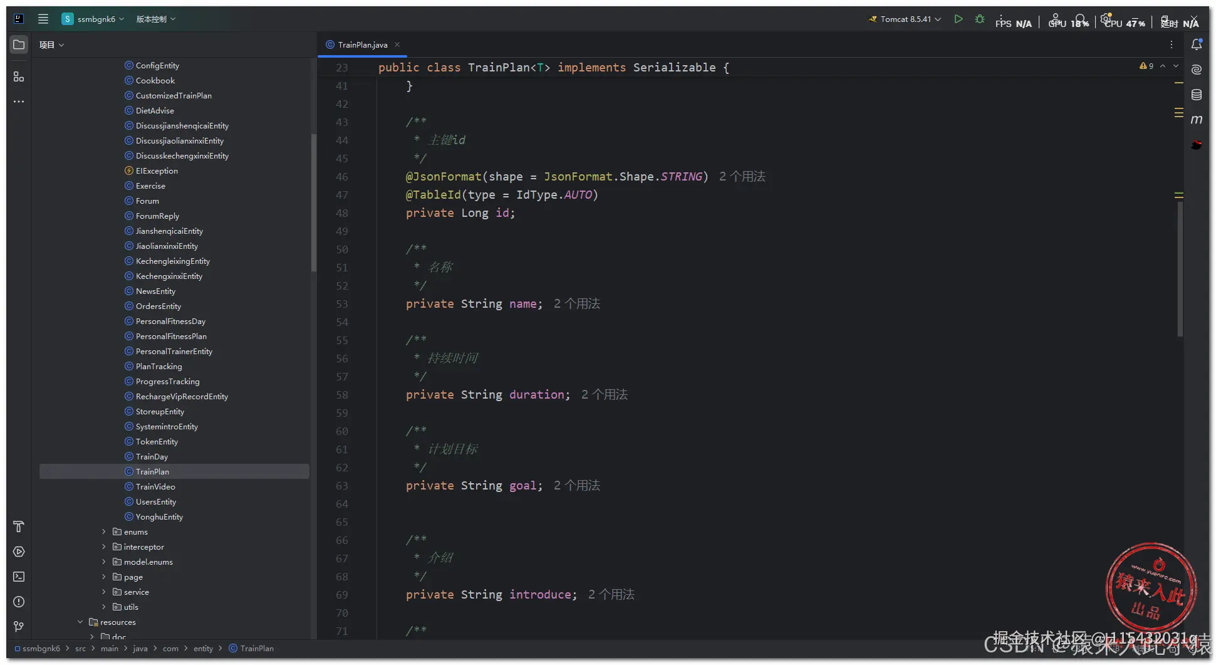Viewport: 1216px width, 665px height.
Task: Open editor tab options menu
Action: [1172, 45]
